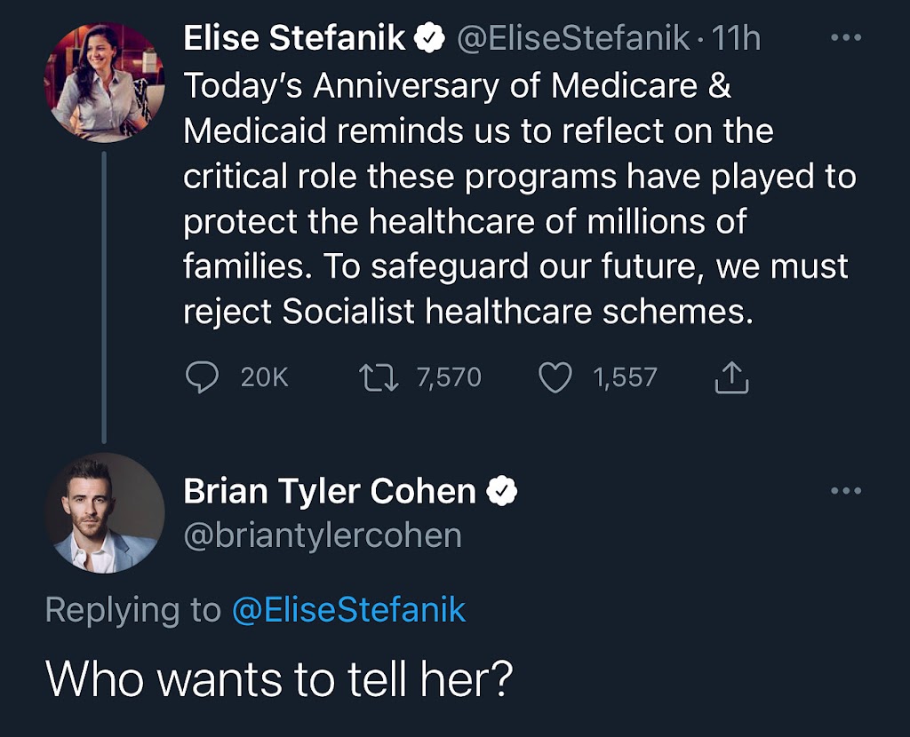Follow the blue @EliseStefanik link after Replying to
Viewport: 910px width, 737px height.
[x=348, y=610]
